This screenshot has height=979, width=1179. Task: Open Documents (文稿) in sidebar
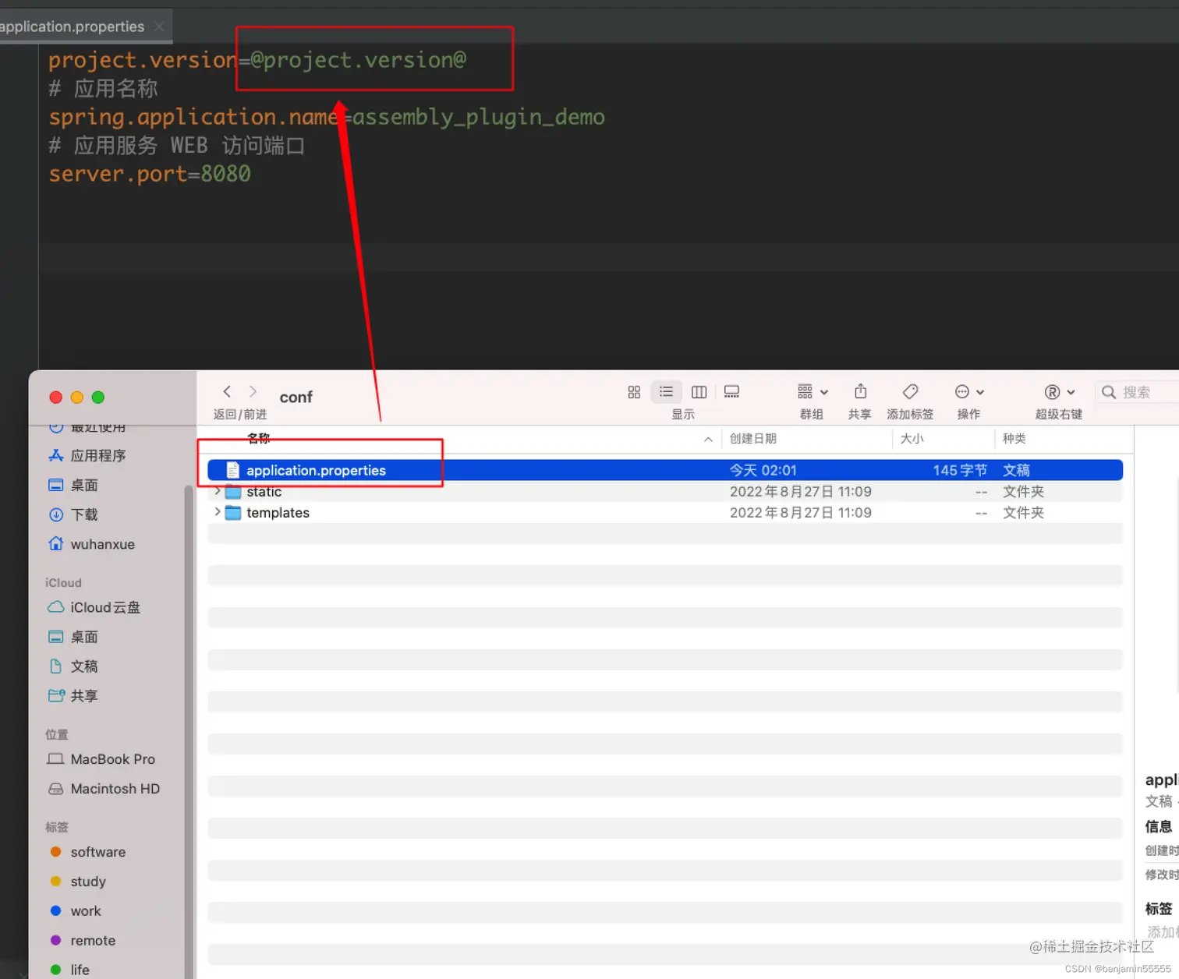click(73, 666)
